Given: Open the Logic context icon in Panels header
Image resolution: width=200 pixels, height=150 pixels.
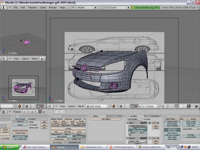Looking at the screenshot, I should [x=24, y=112].
